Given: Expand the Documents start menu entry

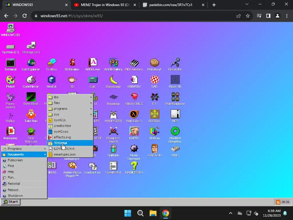Looking at the screenshot, I should (x=24, y=154).
